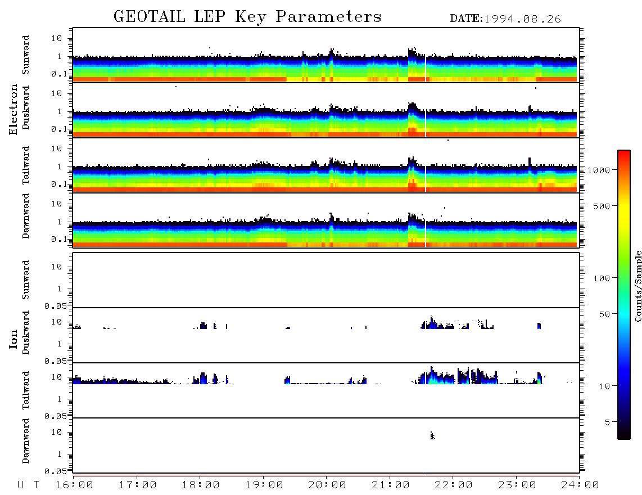Screen dimensions: 642x495
Task: Pick the green middle of the color bar
Action: tap(624, 267)
